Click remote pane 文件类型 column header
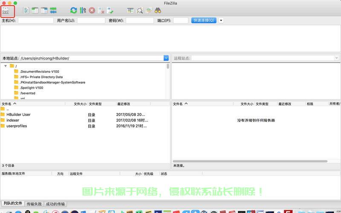This screenshot has width=341, height=213. coord(266,104)
